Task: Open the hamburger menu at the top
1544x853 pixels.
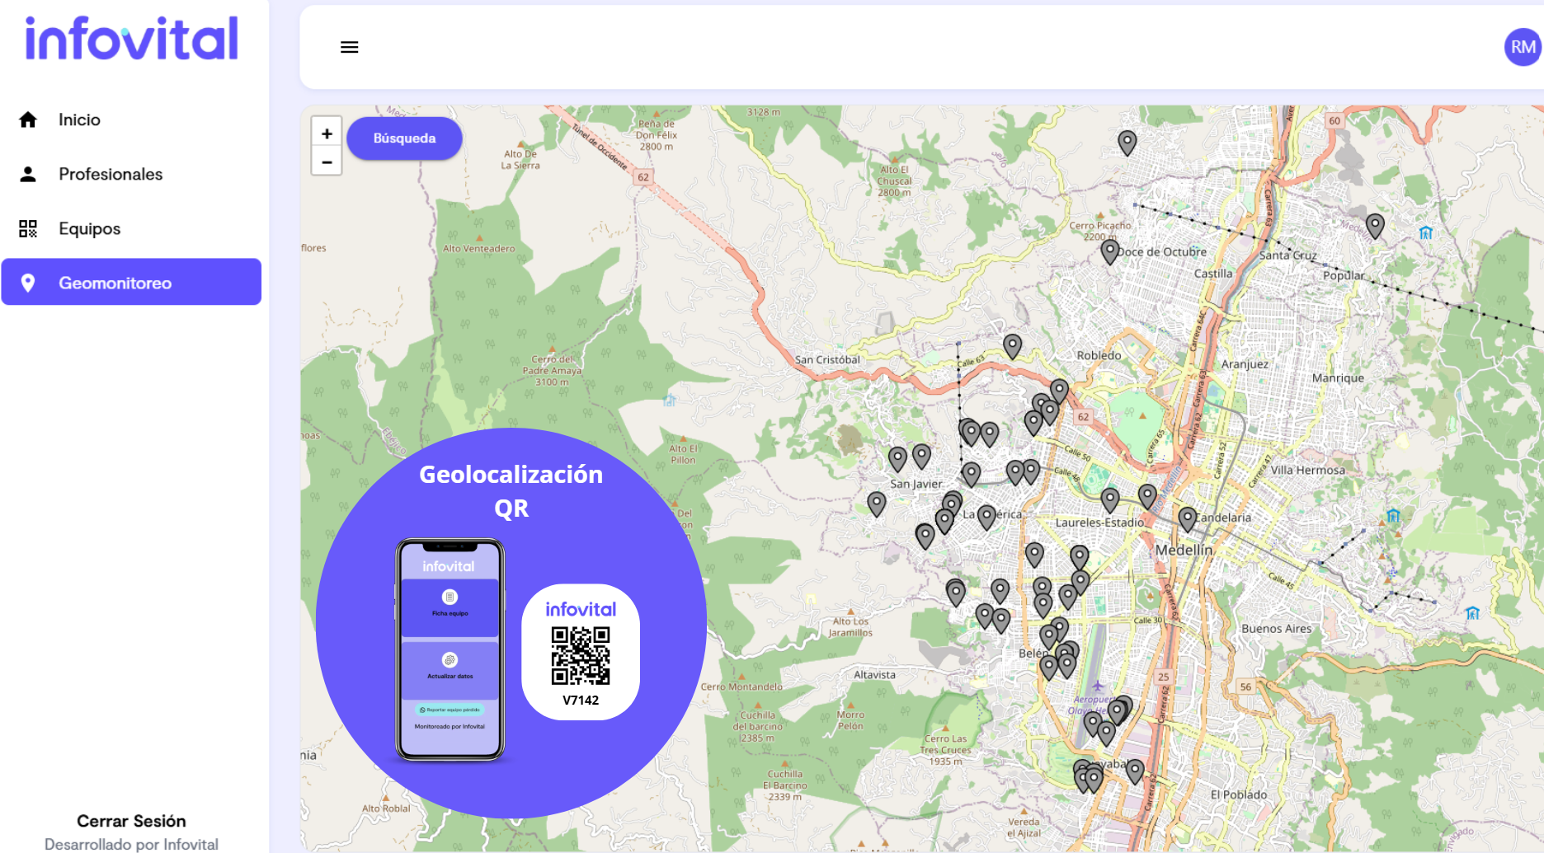Action: 349,47
